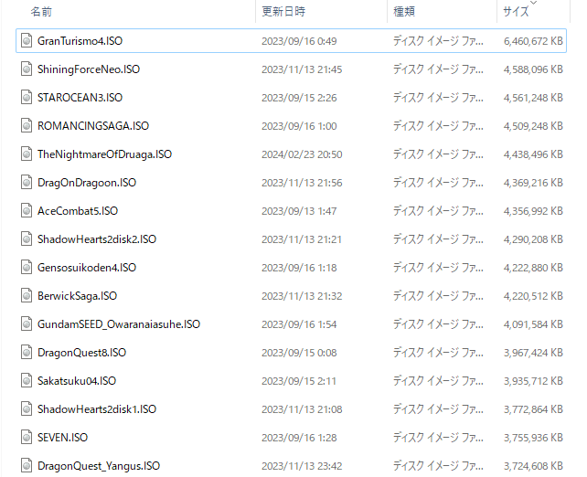
Task: Click the GranTurismo4.ISO disc image icon
Action: (x=28, y=41)
